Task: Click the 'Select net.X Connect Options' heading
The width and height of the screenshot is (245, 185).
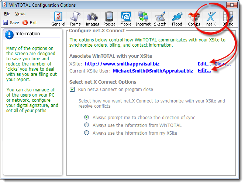Action: click(x=103, y=82)
